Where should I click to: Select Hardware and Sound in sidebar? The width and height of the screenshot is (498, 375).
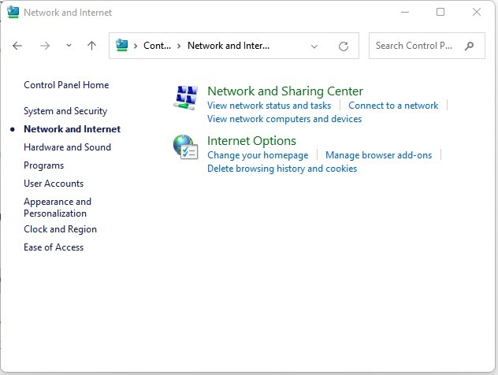67,147
